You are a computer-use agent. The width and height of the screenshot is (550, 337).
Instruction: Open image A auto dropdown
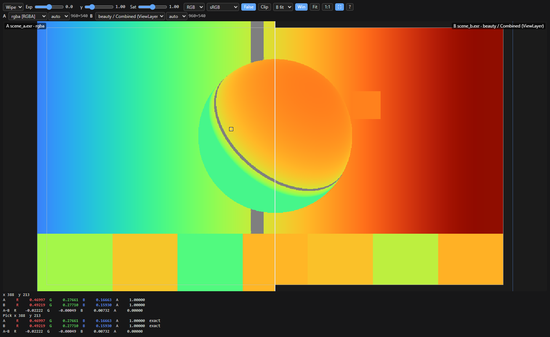[59, 16]
